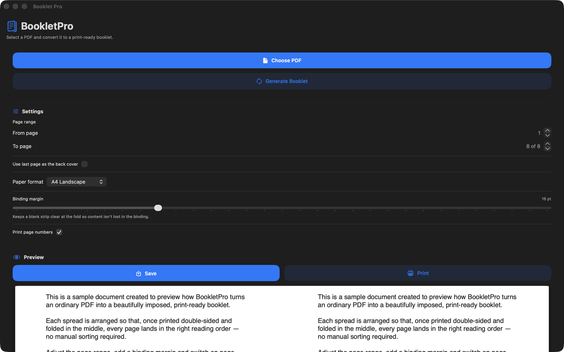Click the Booklet Pro window title
564x352 pixels.
click(x=48, y=6)
